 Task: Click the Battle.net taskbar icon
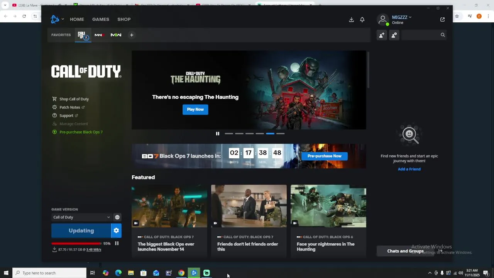pos(194,273)
